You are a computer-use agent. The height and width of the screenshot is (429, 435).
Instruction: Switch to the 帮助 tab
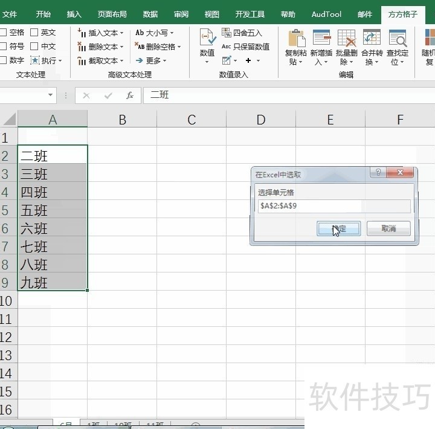[x=288, y=15]
